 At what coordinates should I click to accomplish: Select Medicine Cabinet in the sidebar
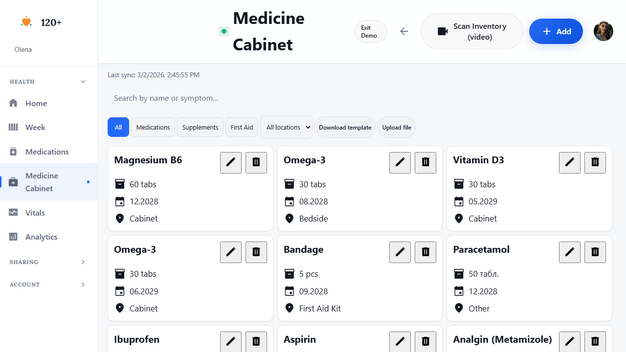(x=42, y=181)
